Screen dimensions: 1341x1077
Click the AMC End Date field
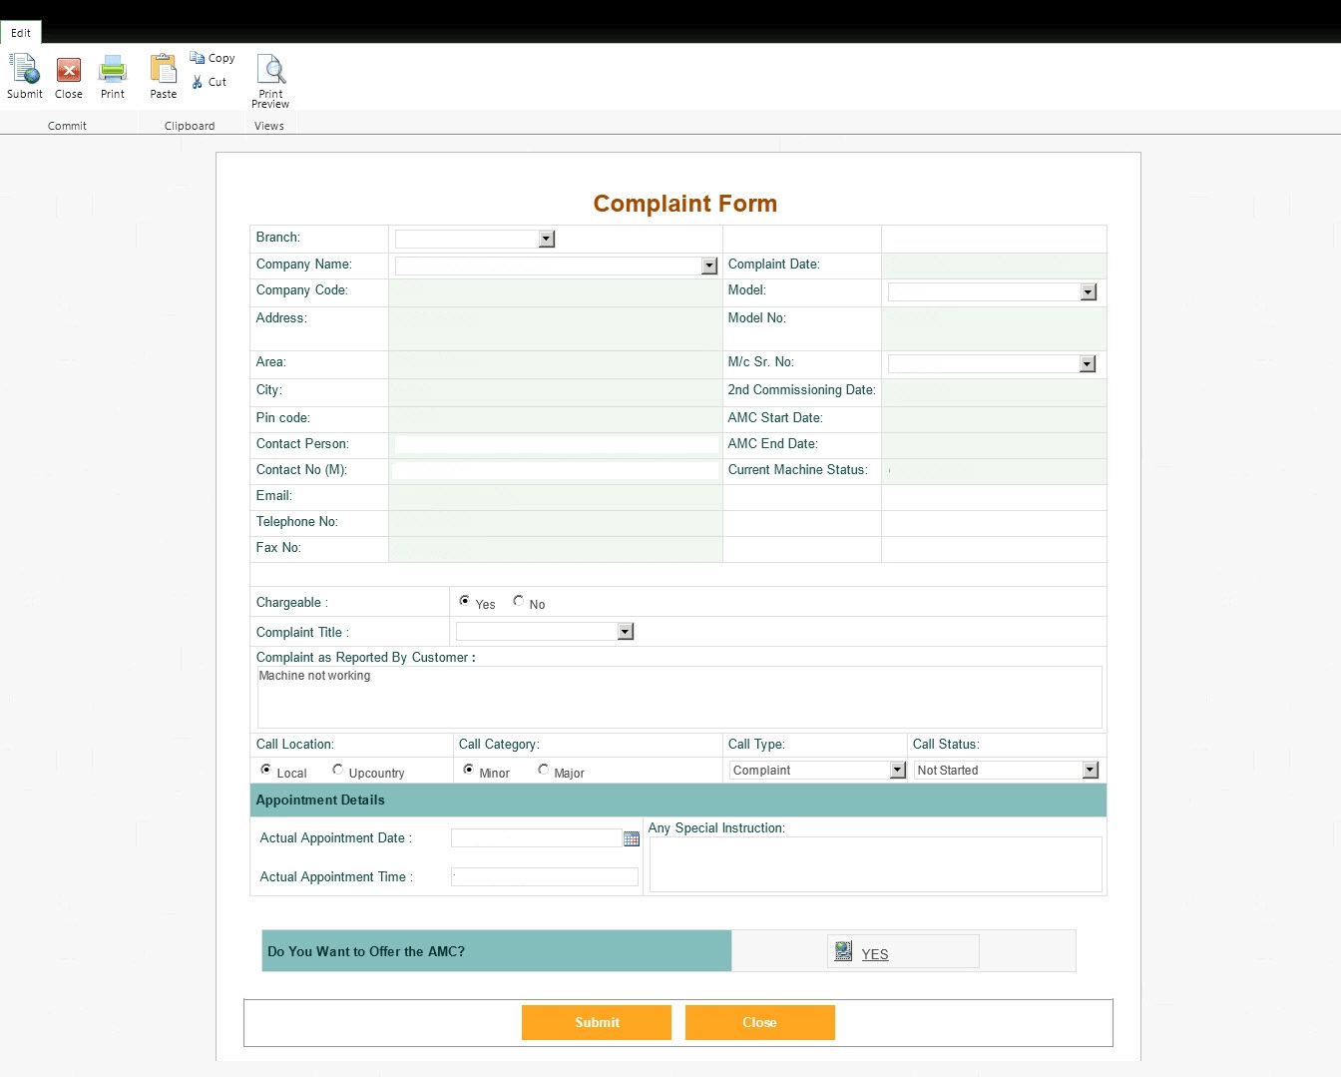(994, 445)
